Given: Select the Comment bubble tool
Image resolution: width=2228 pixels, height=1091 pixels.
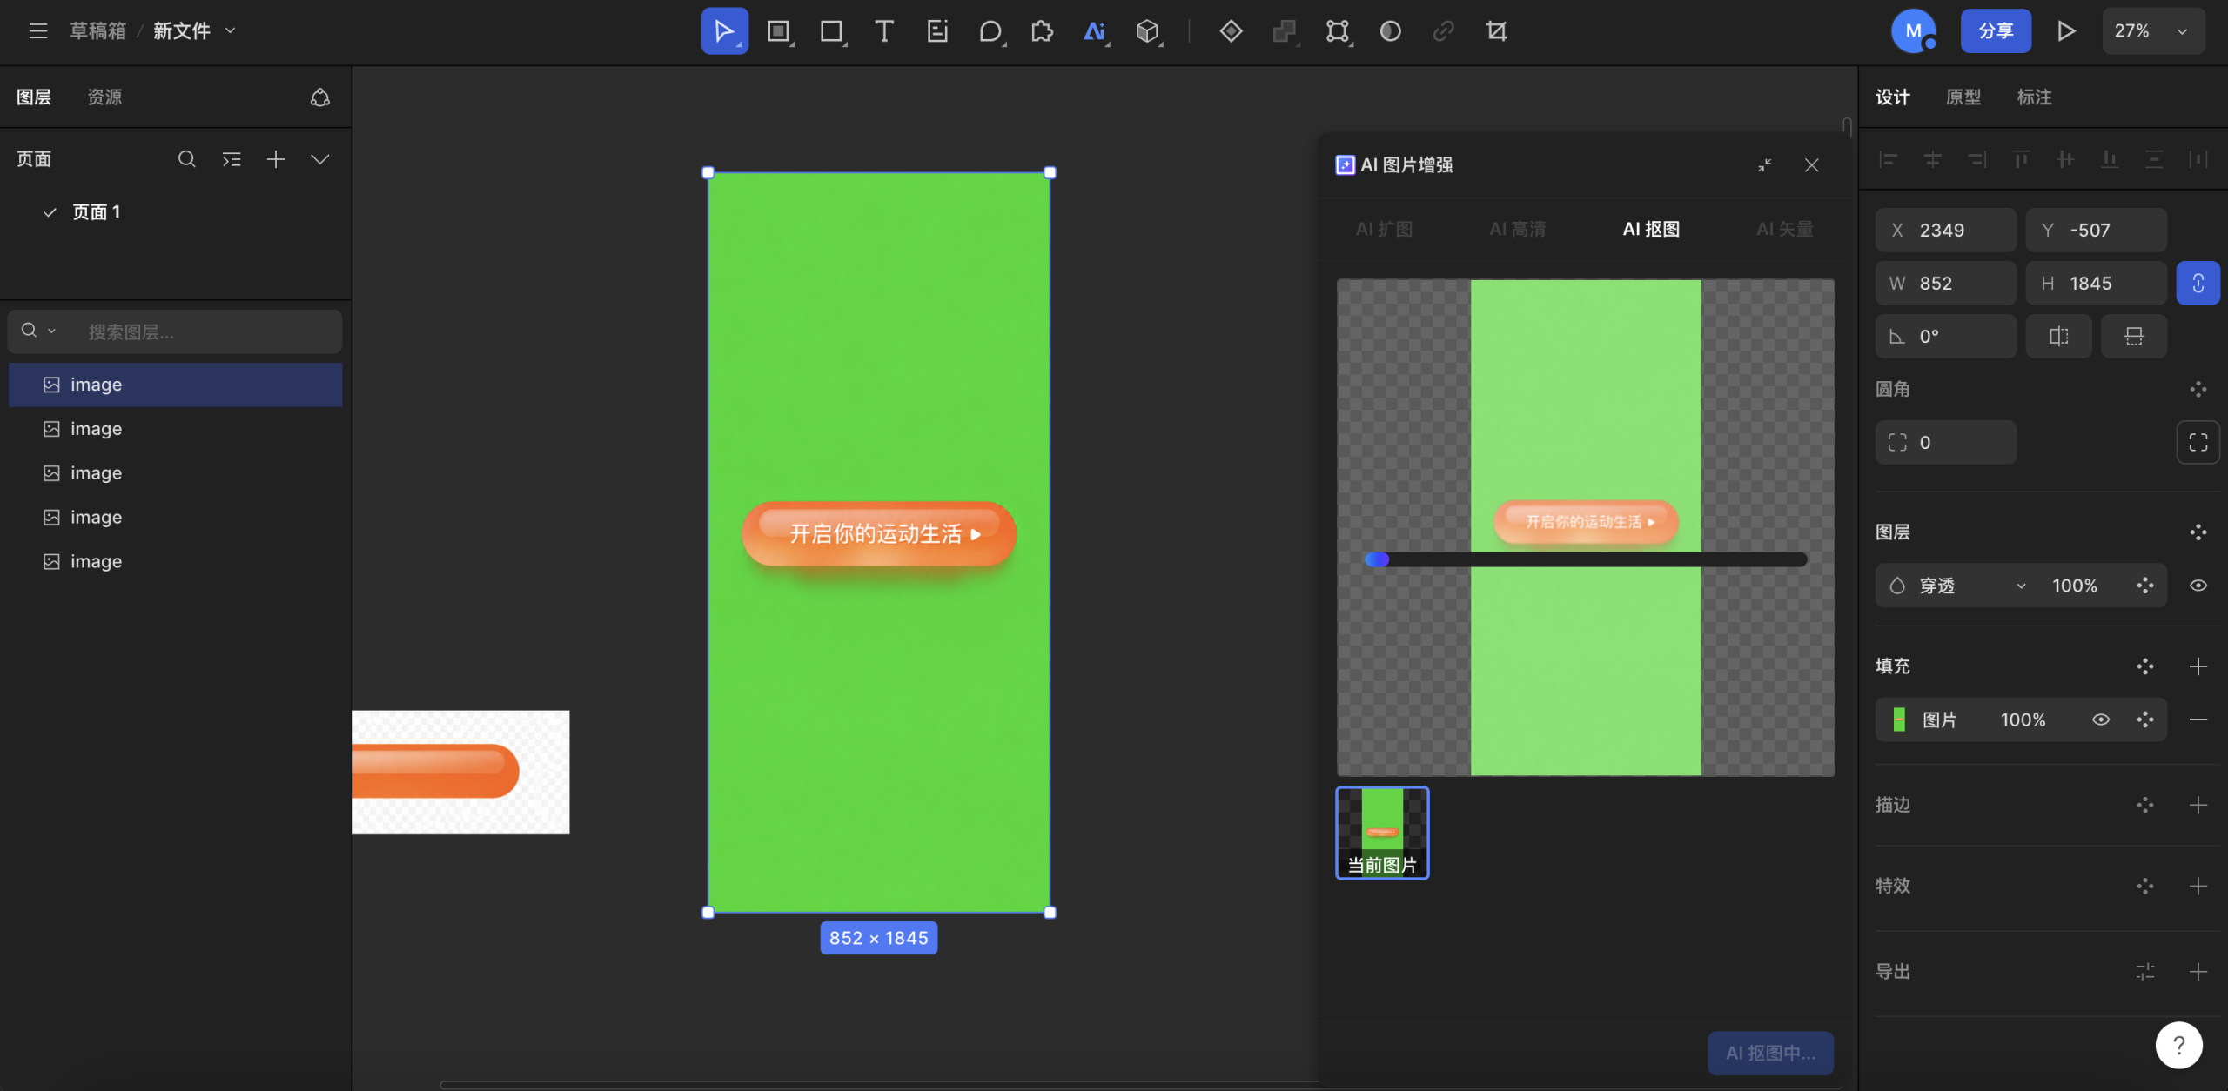Looking at the screenshot, I should click(990, 31).
